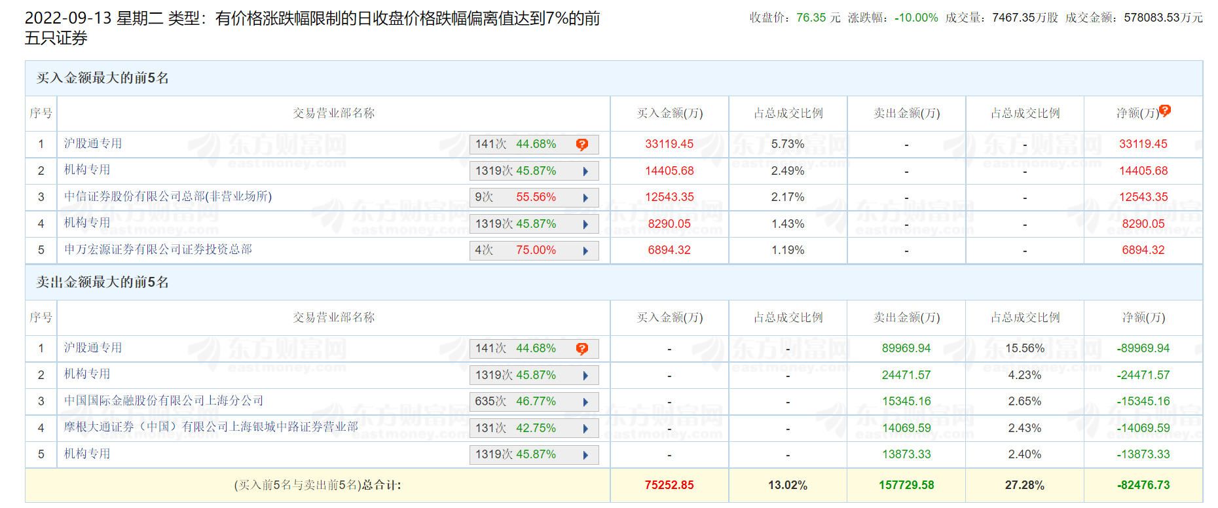
Task: Click the 635次 46.77% statistics text
Action: pyautogui.click(x=515, y=401)
